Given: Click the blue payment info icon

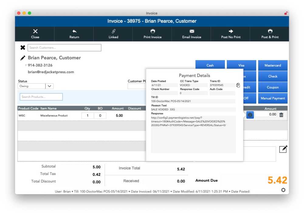Looking at the screenshot, I should [250, 115].
